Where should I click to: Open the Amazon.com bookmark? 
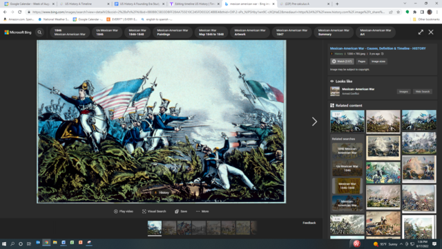click(x=19, y=19)
